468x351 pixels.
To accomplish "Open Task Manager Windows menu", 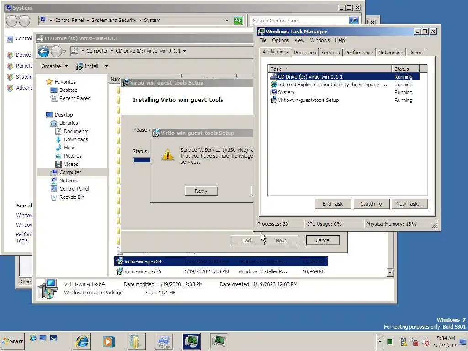I will (x=319, y=40).
